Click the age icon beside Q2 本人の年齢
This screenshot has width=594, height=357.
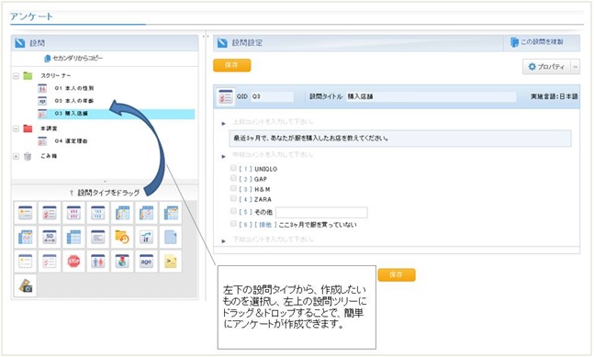point(42,101)
